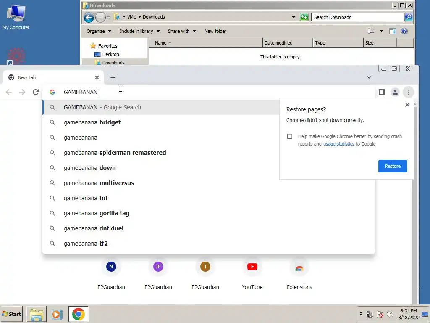Screen dimensions: 430x323
Task: Sort by the Size column header
Action: pyautogui.click(x=380, y=43)
